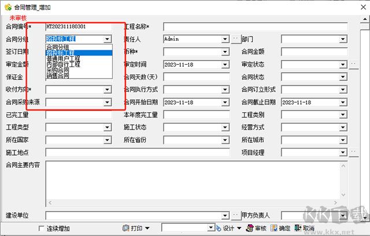Click the 设计 design icon

tap(219, 228)
